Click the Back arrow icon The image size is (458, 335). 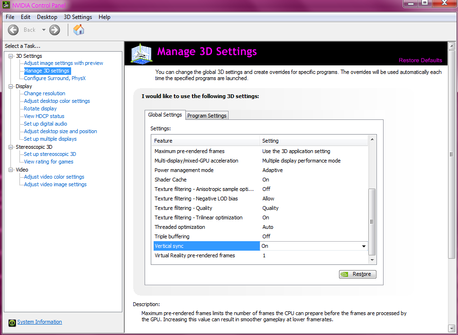pyautogui.click(x=13, y=30)
